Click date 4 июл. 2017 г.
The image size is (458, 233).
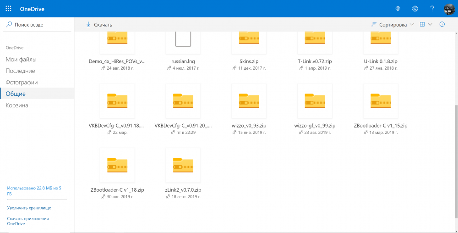point(186,68)
